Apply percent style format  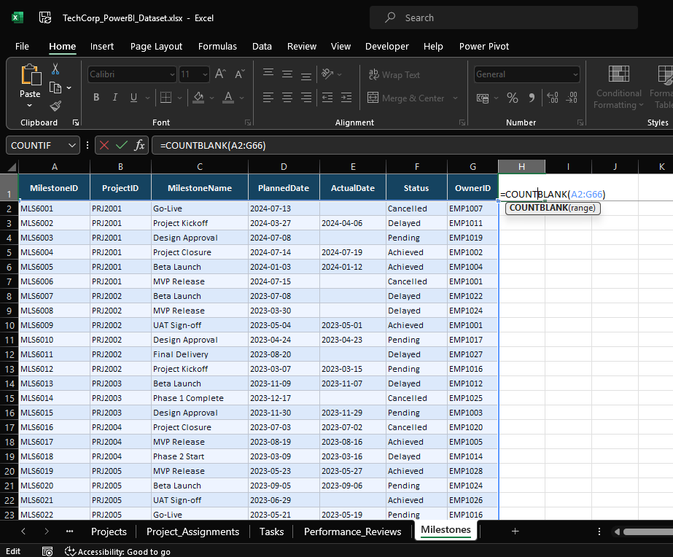(513, 98)
